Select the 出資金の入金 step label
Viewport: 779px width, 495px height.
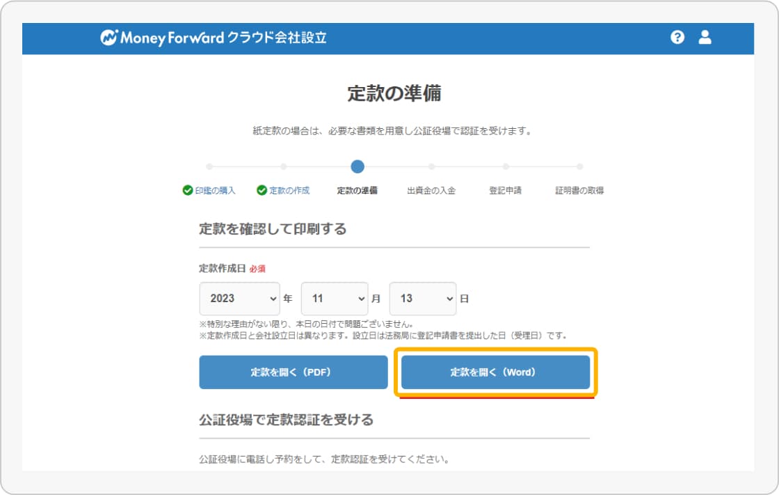431,190
